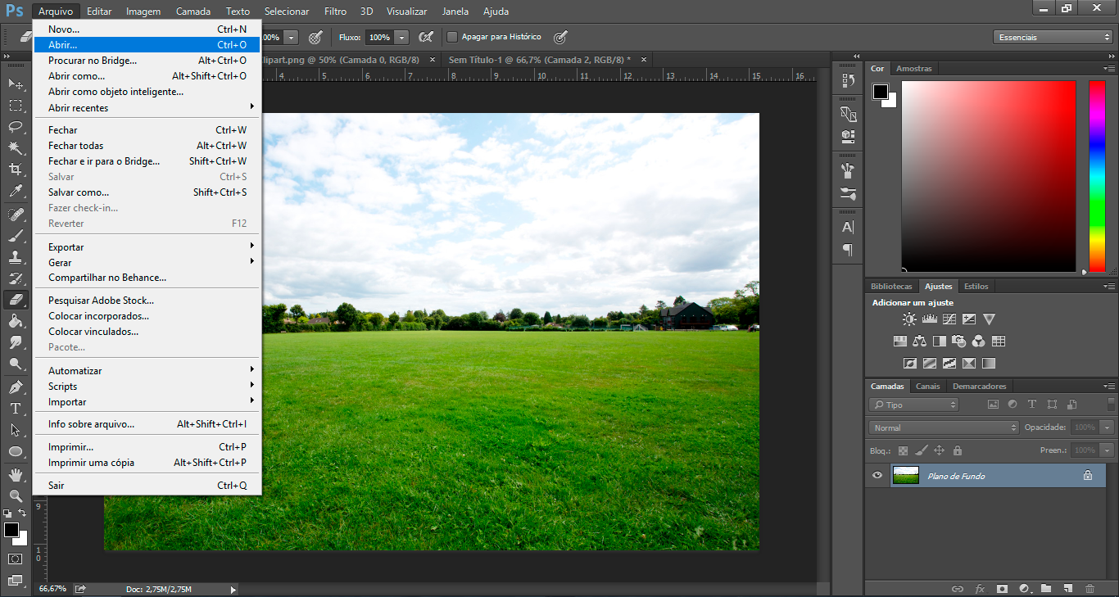
Task: Click the rainbow hue slider strip
Action: pos(1097,176)
